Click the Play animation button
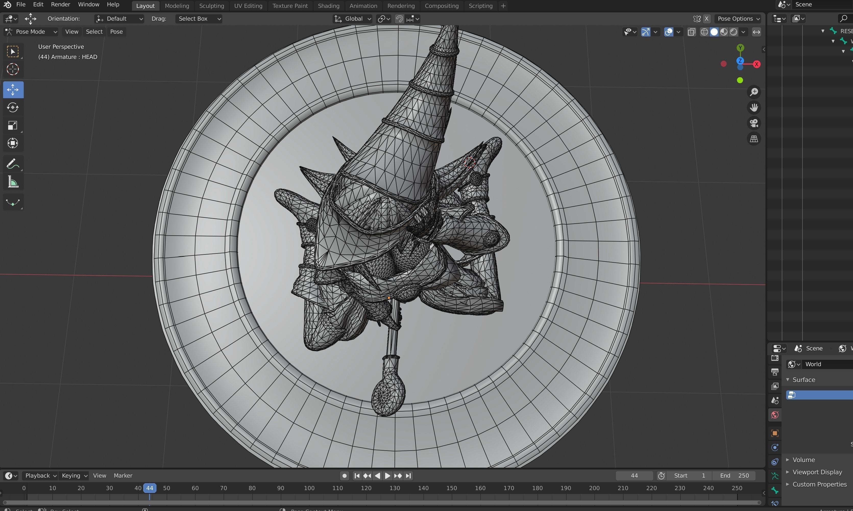Screen dimensions: 853x511 point(387,476)
